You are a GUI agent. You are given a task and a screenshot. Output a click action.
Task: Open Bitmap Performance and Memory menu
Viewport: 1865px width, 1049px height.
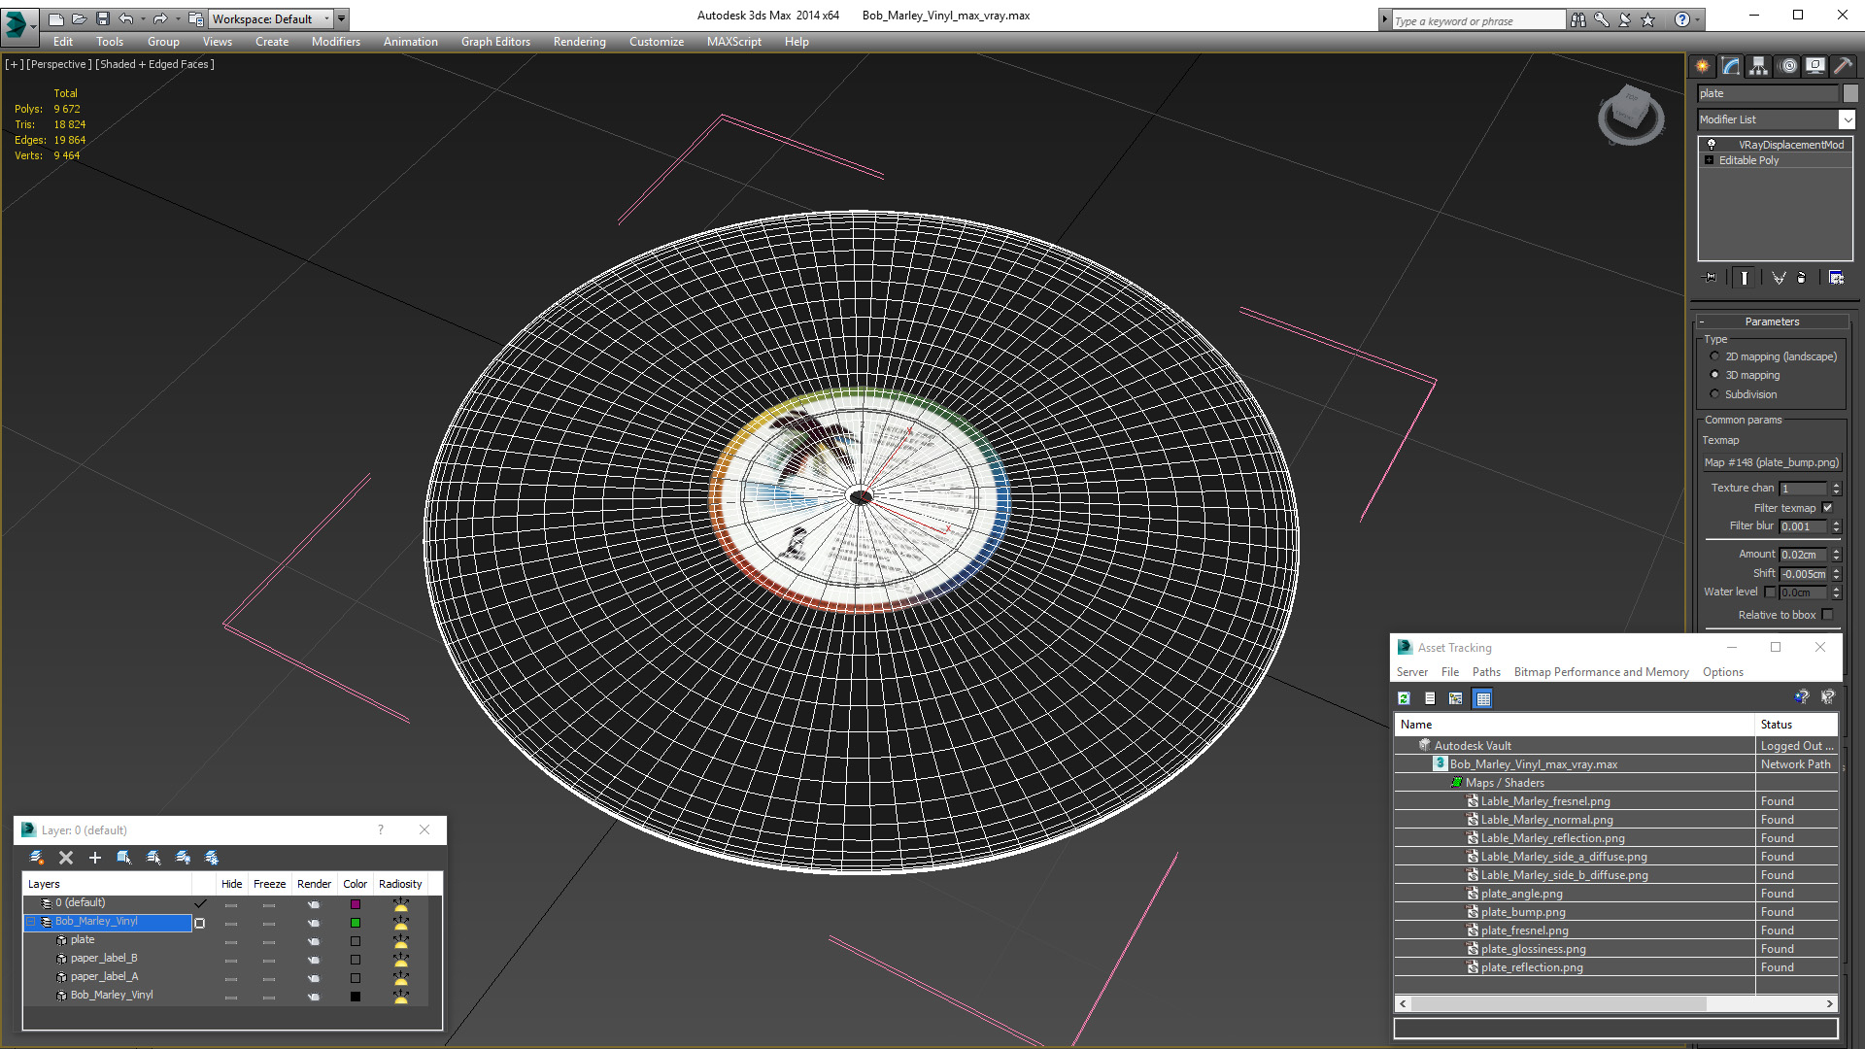pyautogui.click(x=1601, y=672)
